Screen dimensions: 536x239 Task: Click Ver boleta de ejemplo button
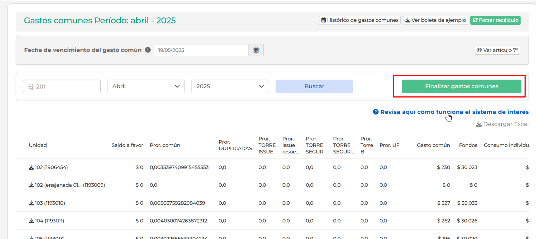click(x=435, y=20)
